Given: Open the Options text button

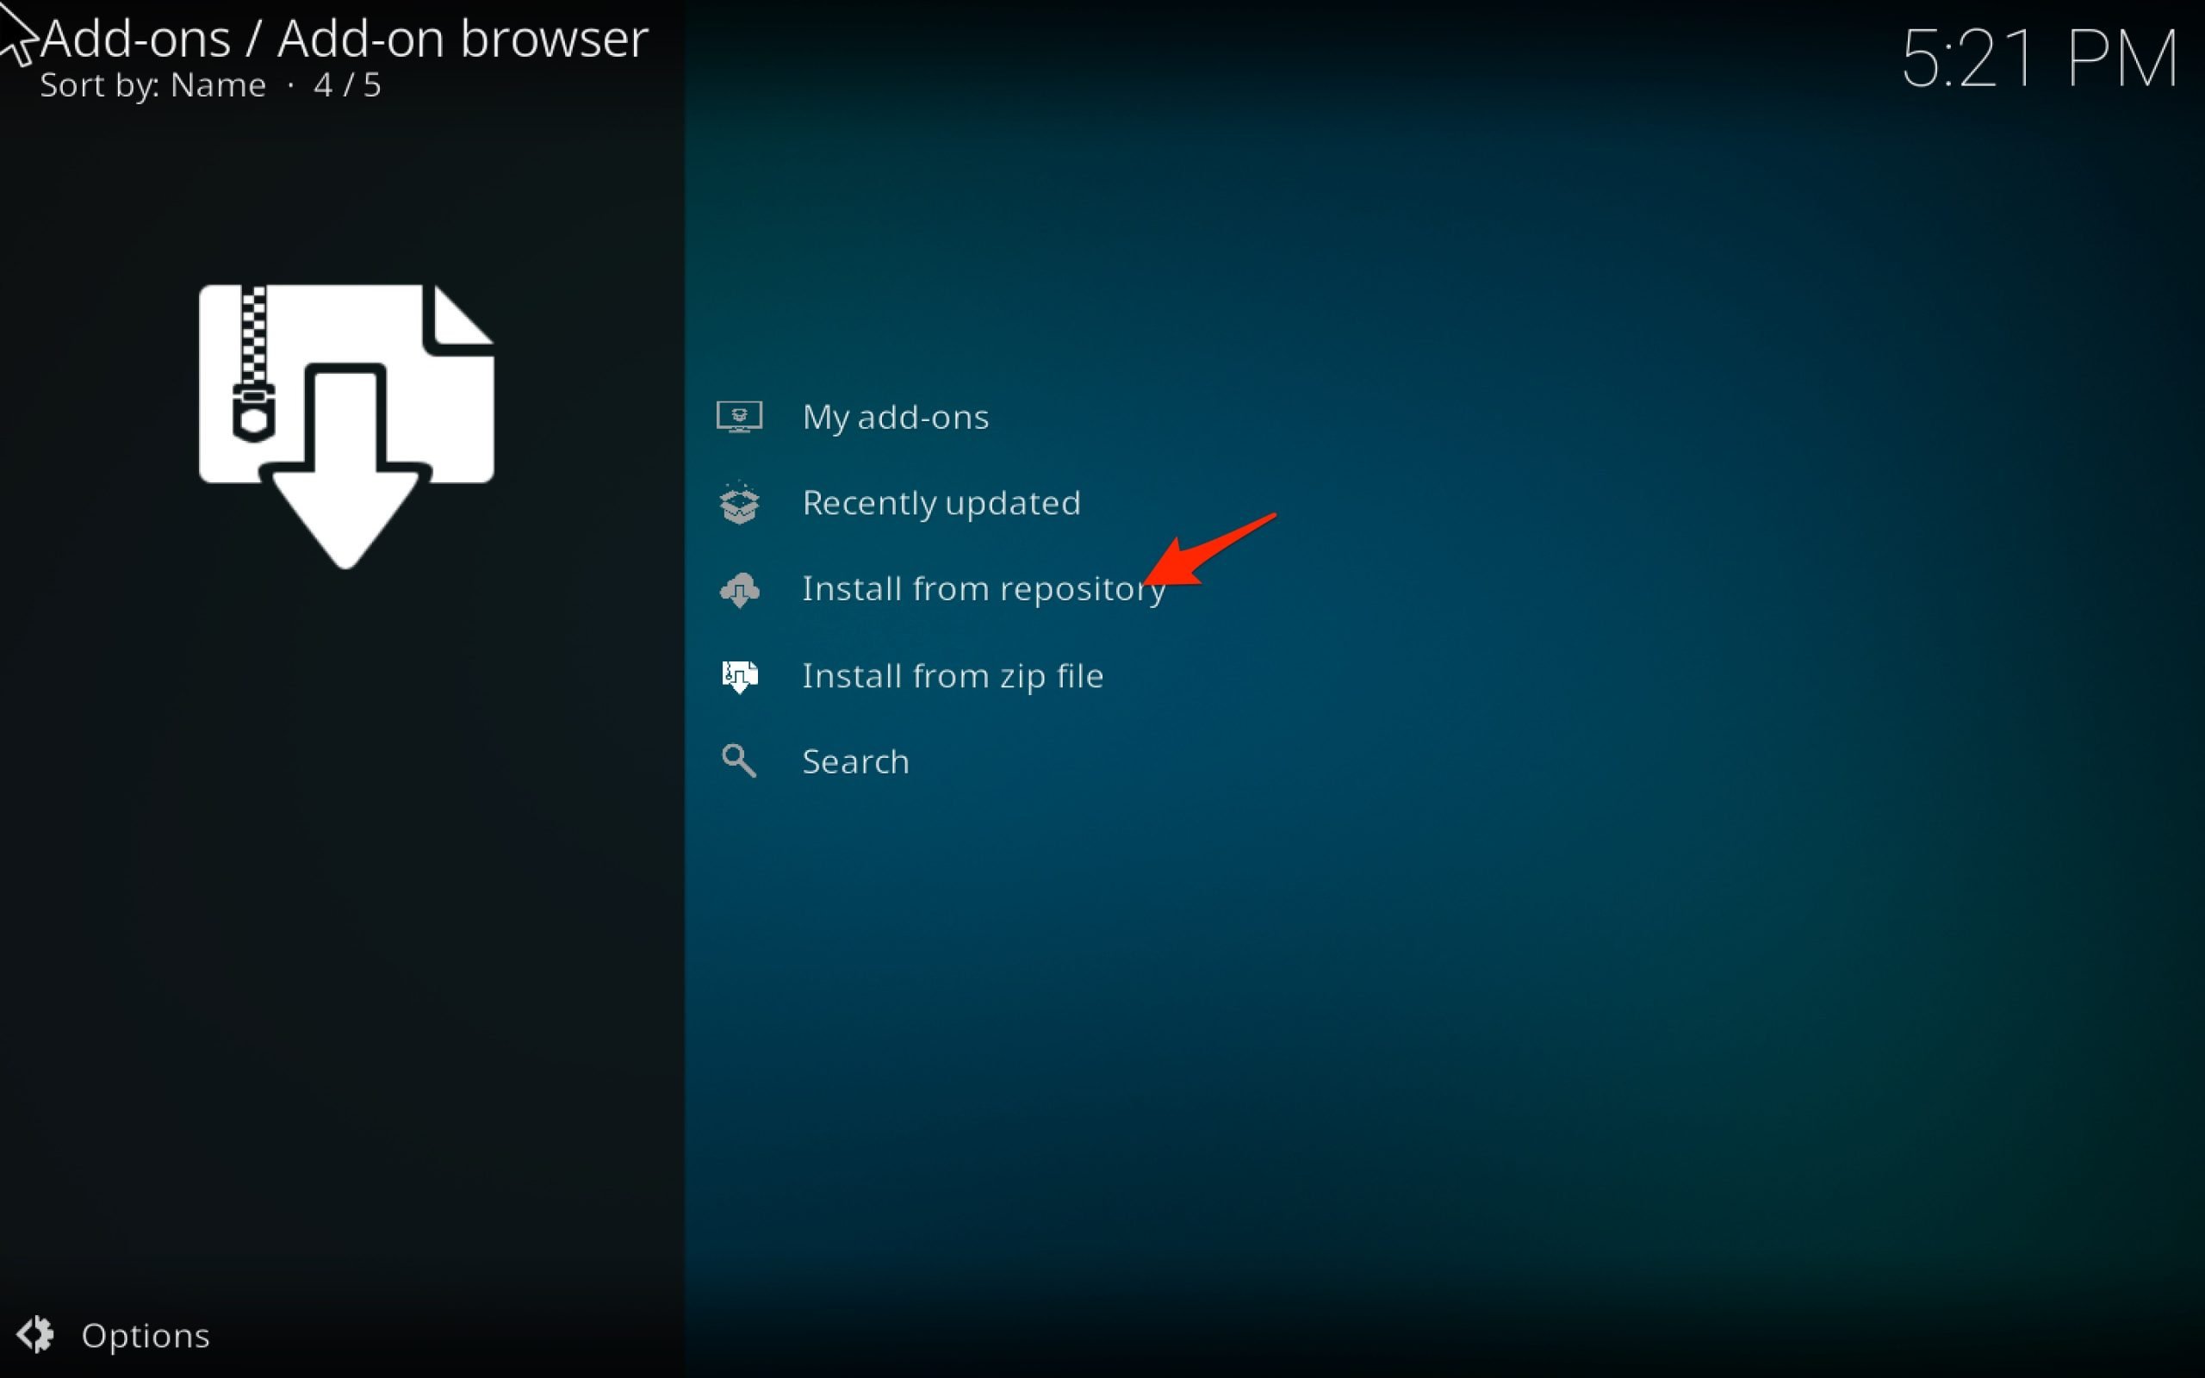Looking at the screenshot, I should [x=146, y=1336].
